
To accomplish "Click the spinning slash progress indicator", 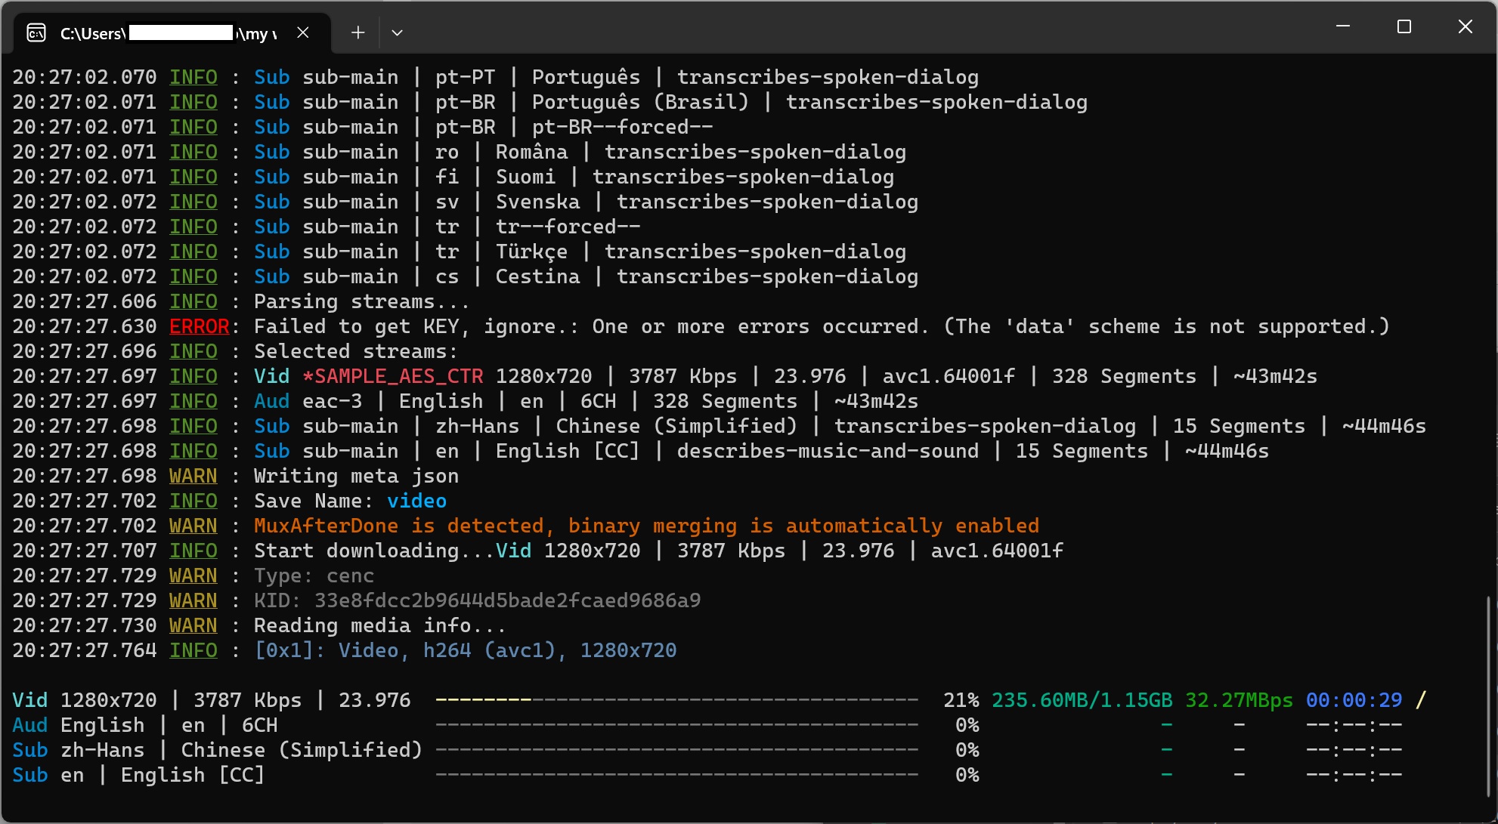I will coord(1420,700).
